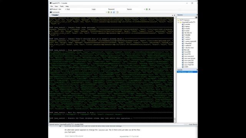This screenshot has width=246, height=138.
Task: Open the View menu
Action: click(57, 7)
